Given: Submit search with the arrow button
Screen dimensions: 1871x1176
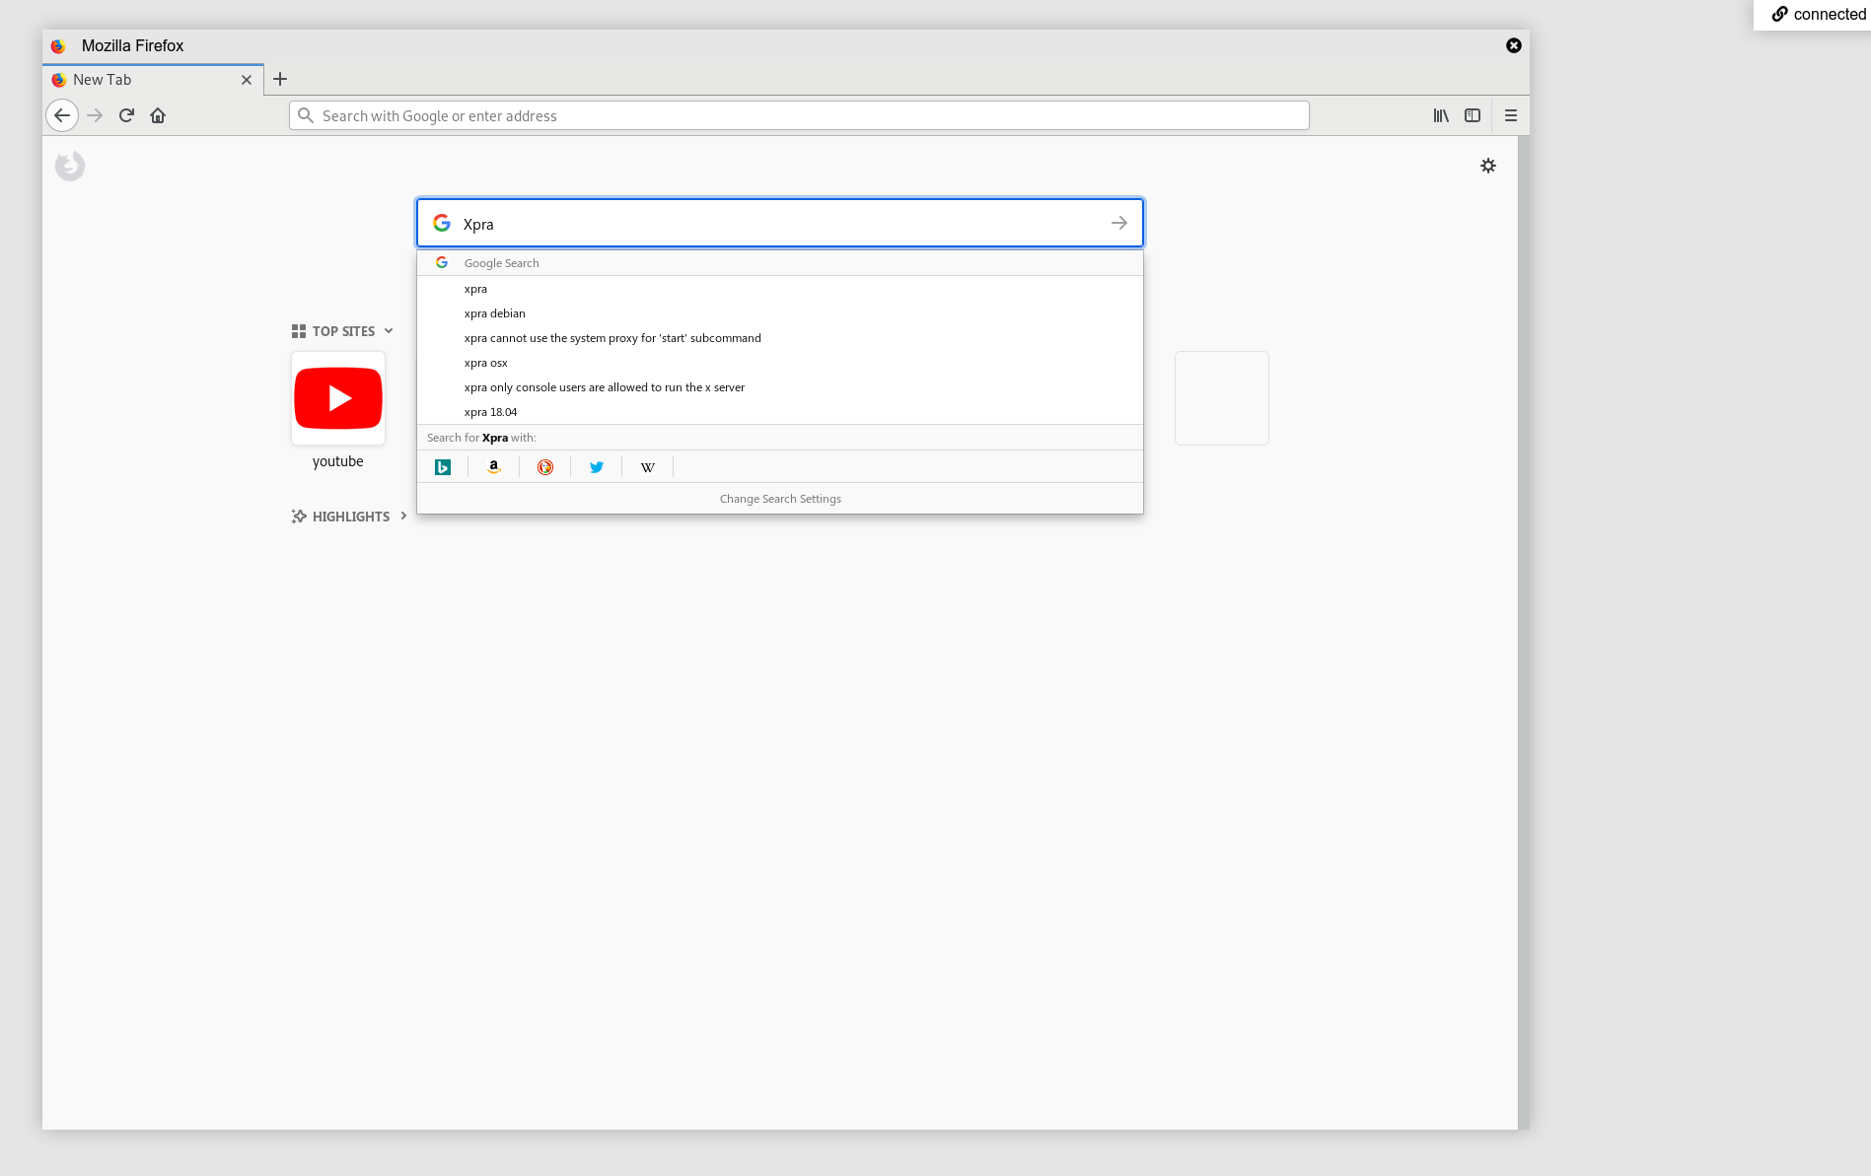Looking at the screenshot, I should pos(1119,223).
